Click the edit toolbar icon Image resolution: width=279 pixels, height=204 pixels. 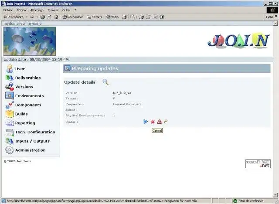pos(148,17)
